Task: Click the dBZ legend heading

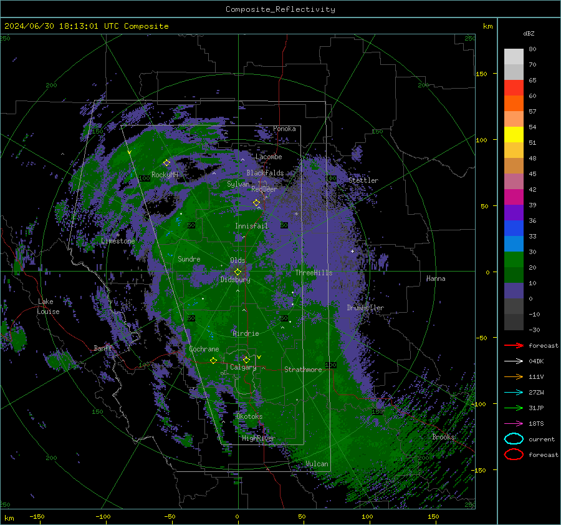Action: click(x=529, y=33)
